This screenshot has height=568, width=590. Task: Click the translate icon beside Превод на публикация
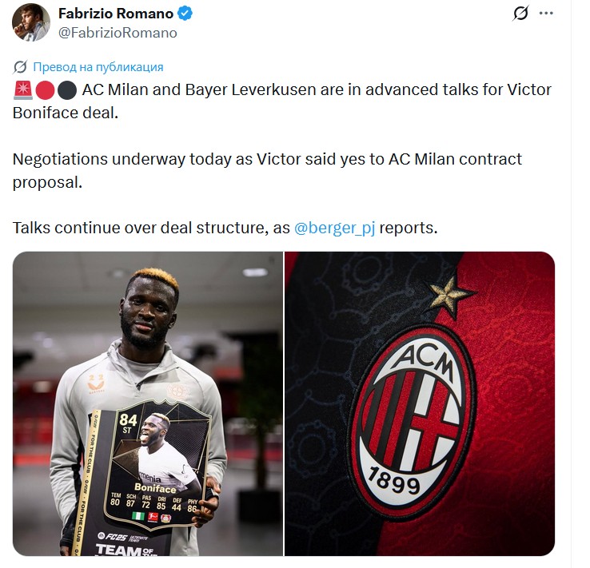(20, 67)
